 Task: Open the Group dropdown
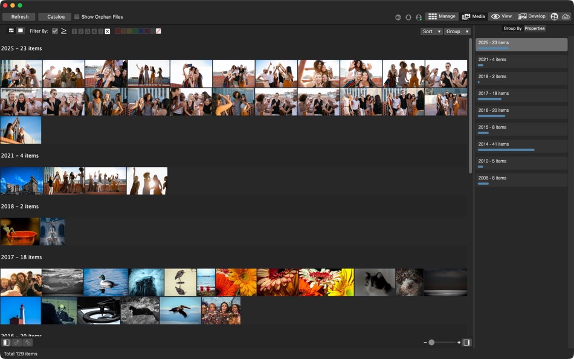(457, 31)
